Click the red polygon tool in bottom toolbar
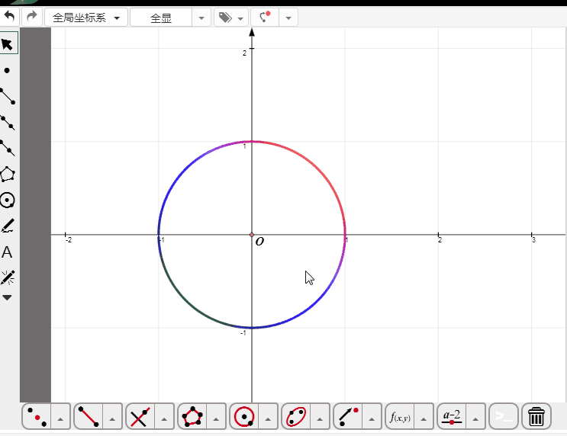 pos(192,416)
